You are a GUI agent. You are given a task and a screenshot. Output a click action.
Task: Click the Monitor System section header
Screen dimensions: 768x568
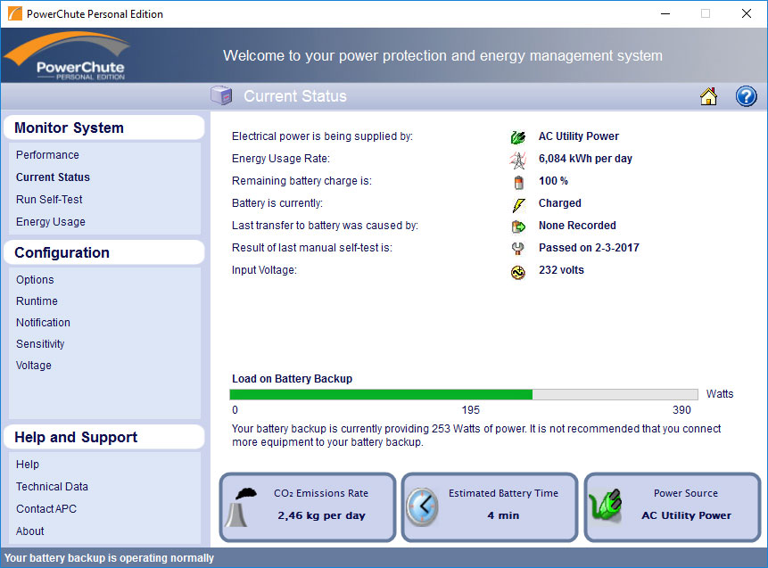[103, 128]
